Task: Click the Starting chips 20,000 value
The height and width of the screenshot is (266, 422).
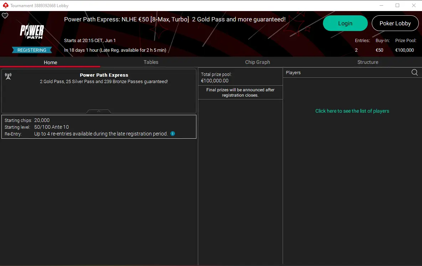Action: (42, 121)
